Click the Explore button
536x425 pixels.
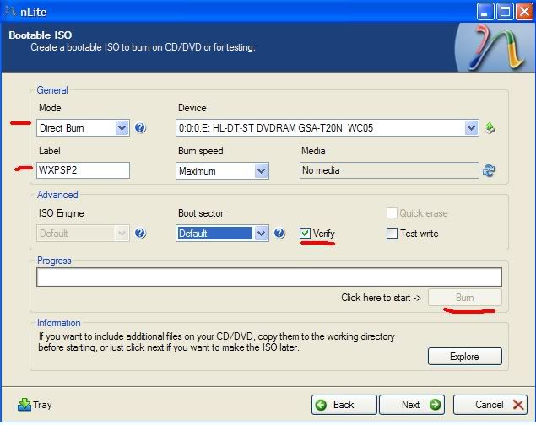pyautogui.click(x=465, y=357)
